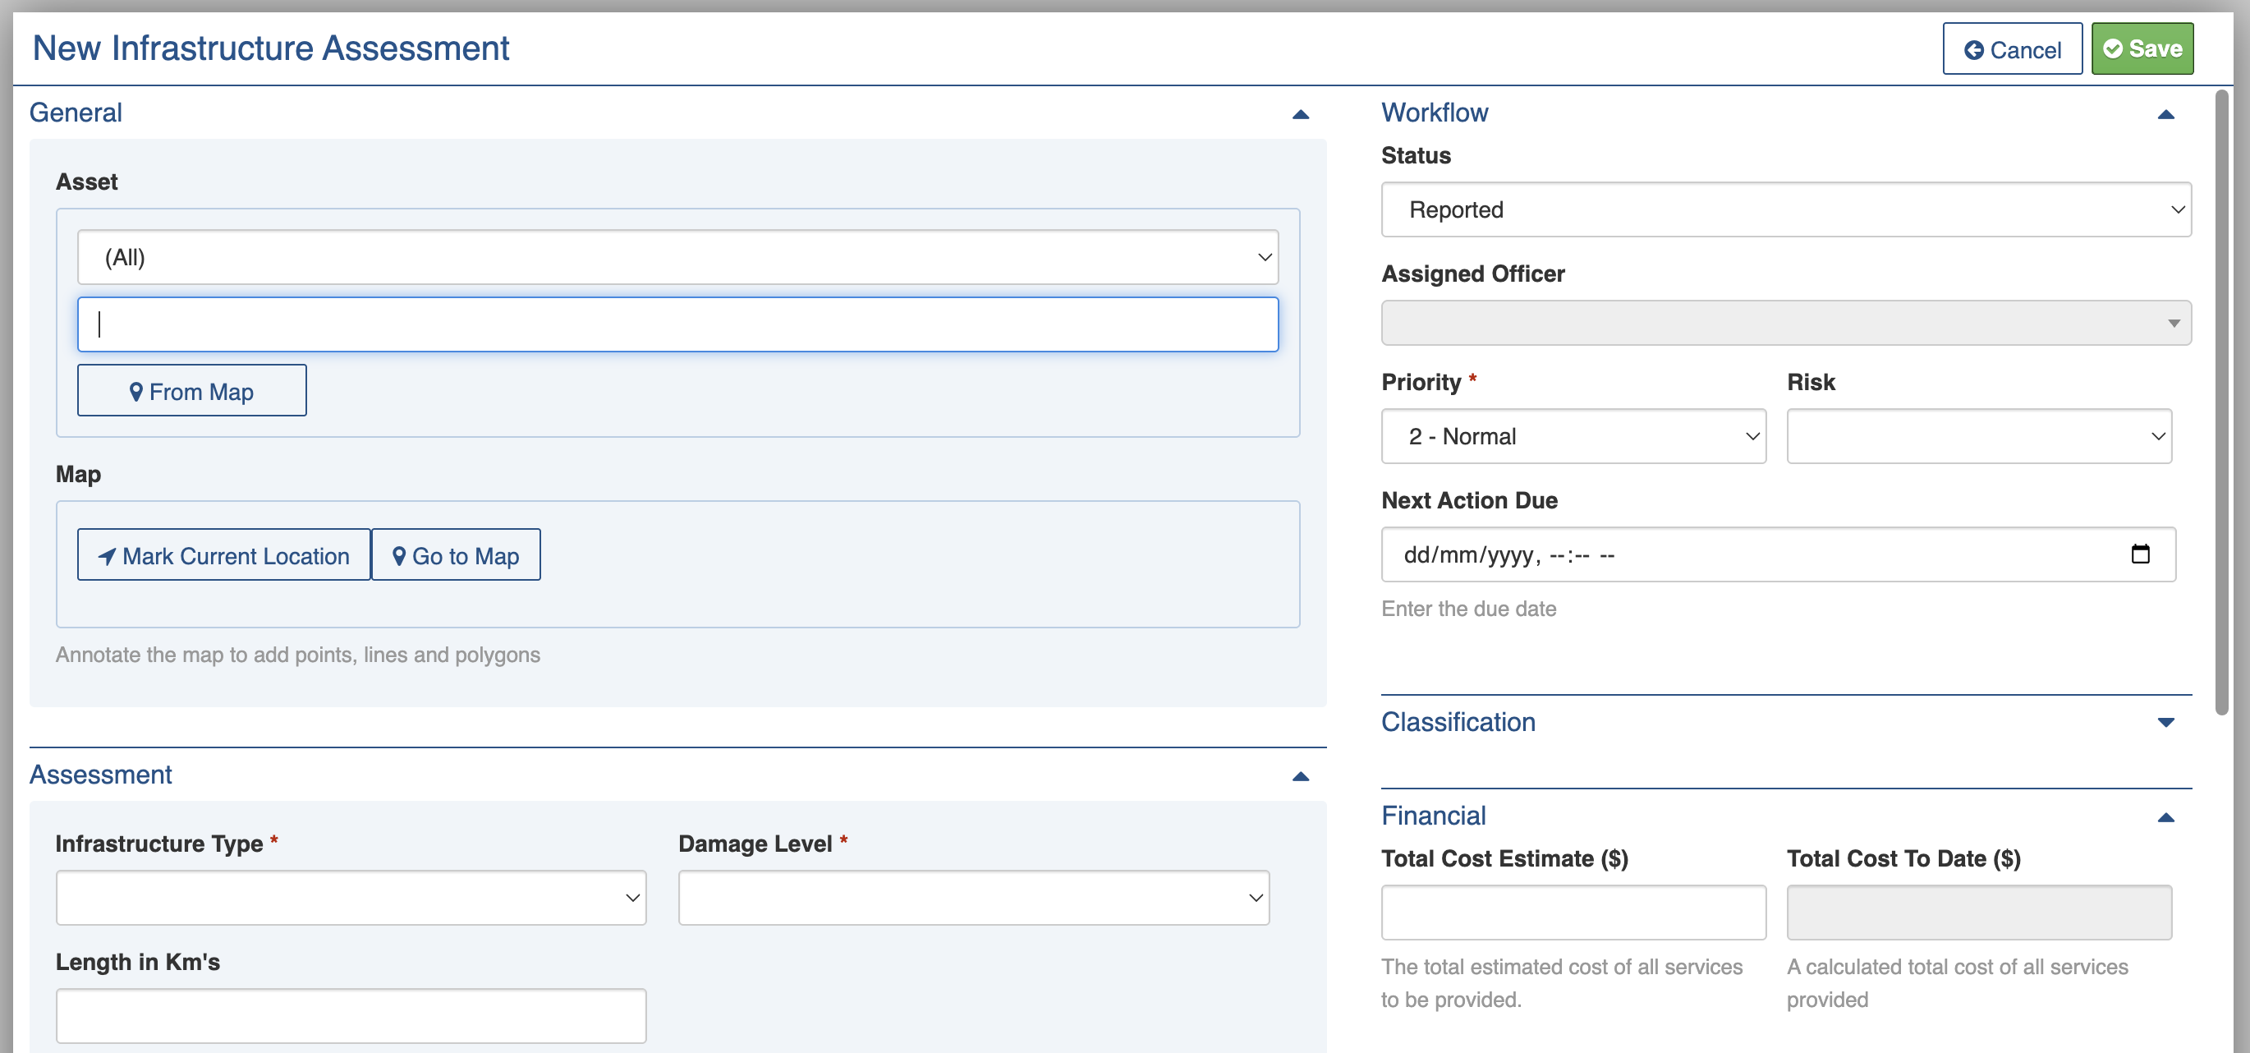Viewport: 2250px width, 1053px height.
Task: Collapse the General section arrow
Action: click(x=1300, y=114)
